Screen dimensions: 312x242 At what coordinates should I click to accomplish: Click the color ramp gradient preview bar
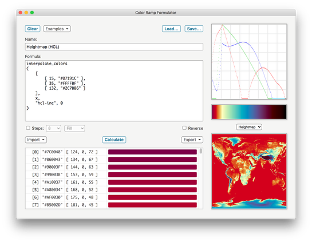249,112
